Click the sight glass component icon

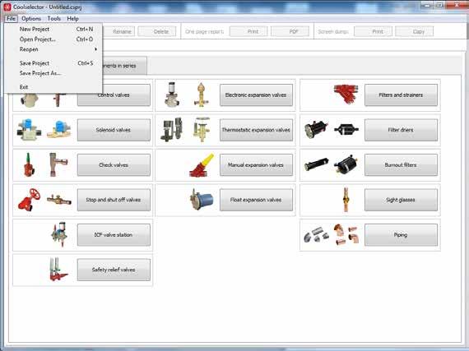click(346, 200)
